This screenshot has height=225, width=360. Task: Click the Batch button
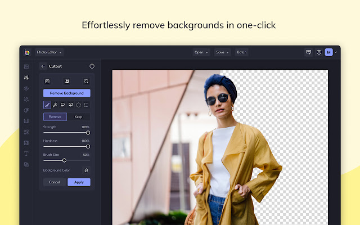point(241,52)
